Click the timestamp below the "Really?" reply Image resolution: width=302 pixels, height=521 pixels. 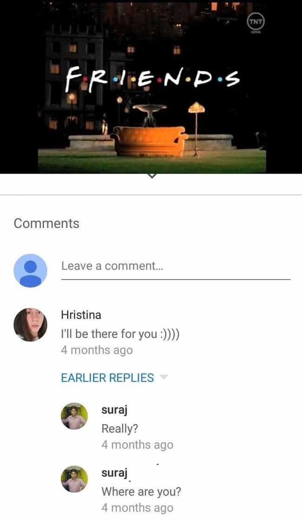coord(138,445)
